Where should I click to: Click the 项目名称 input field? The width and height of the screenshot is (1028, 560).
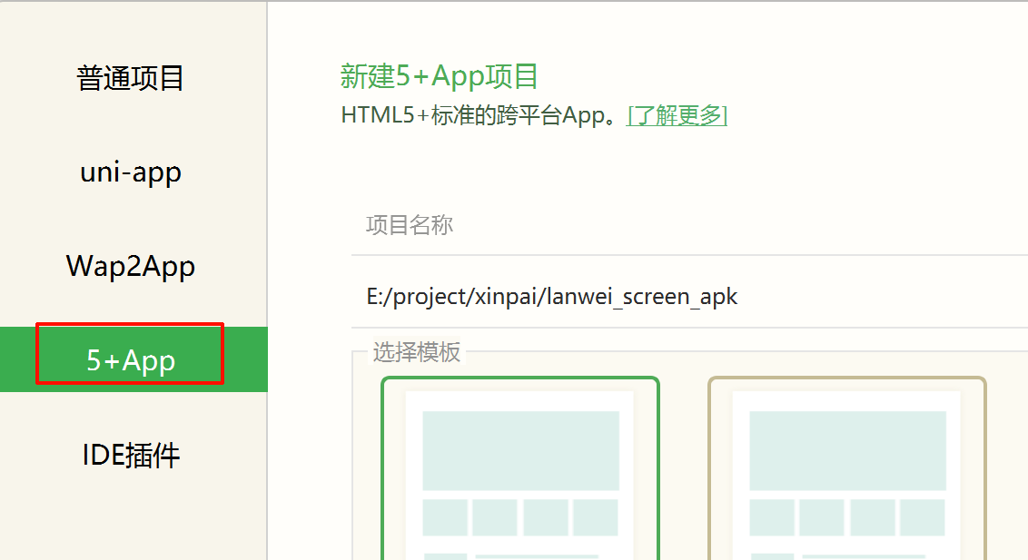[689, 225]
